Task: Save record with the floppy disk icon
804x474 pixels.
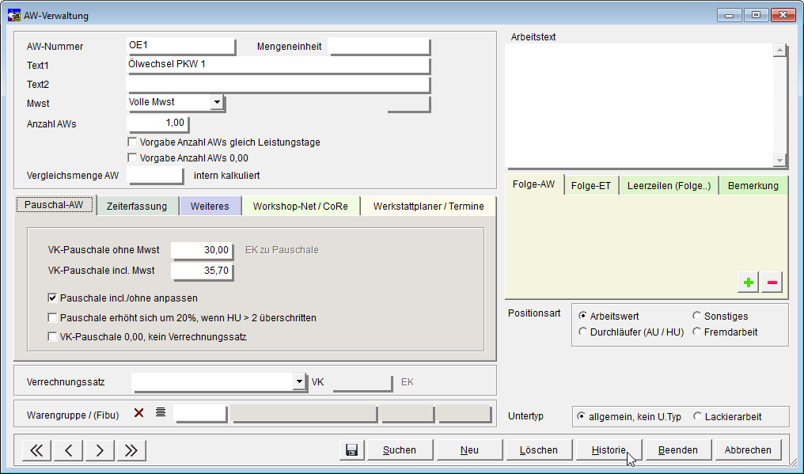Action: click(x=351, y=450)
